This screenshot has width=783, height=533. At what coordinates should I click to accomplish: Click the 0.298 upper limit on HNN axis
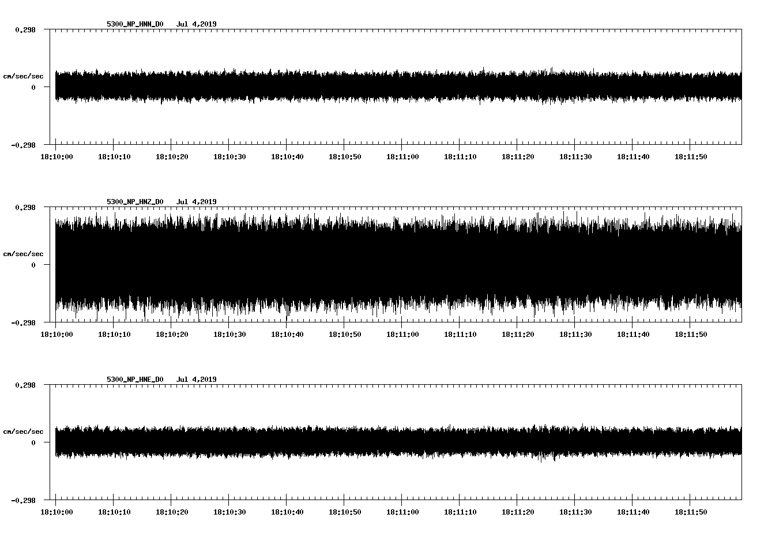click(x=25, y=29)
